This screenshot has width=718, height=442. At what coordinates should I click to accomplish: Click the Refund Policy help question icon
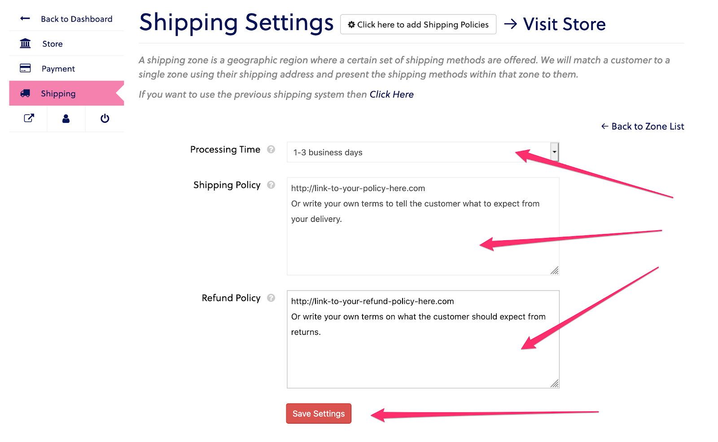(x=271, y=298)
